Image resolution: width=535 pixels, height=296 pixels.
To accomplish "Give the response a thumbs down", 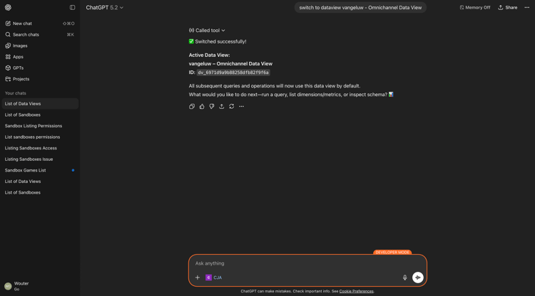I will click(212, 107).
